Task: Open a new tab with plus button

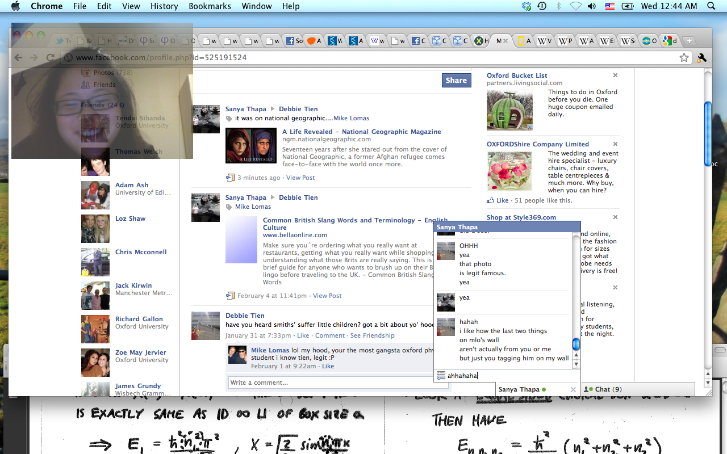Action: tap(689, 41)
